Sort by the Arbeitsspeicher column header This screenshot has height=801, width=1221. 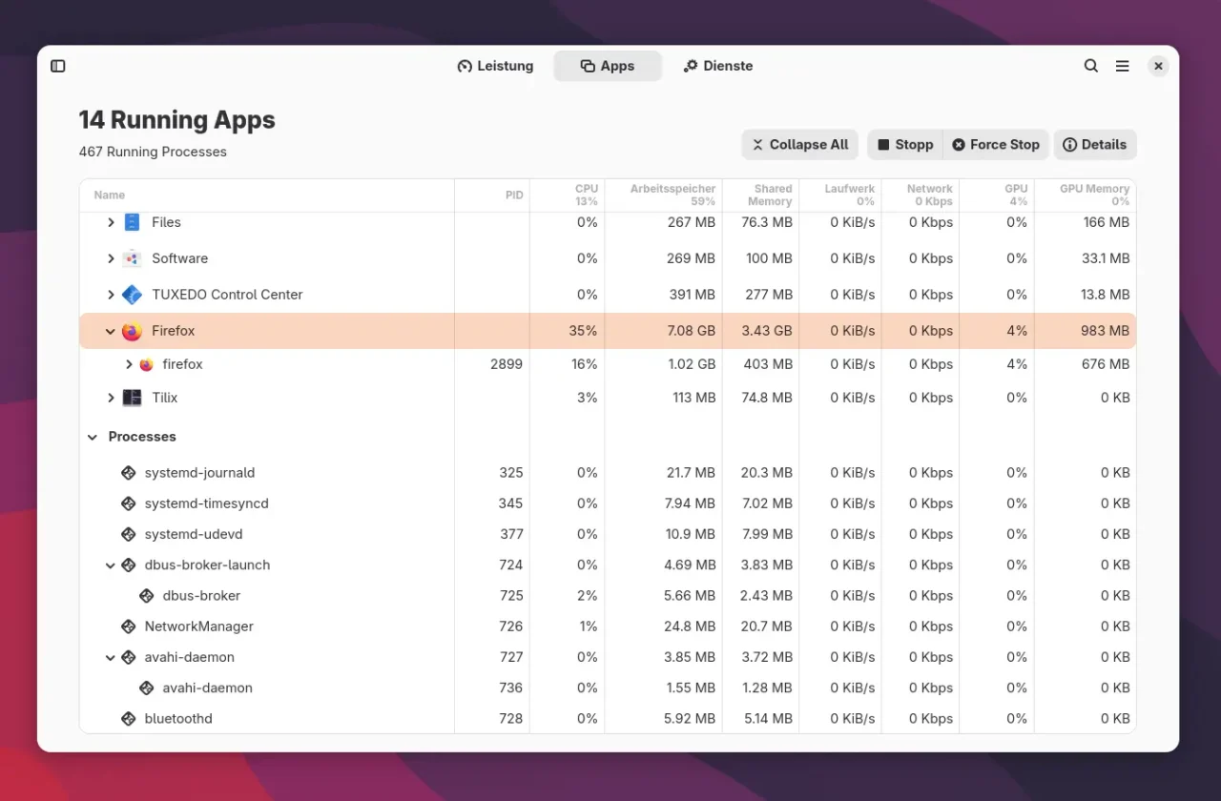coord(672,195)
